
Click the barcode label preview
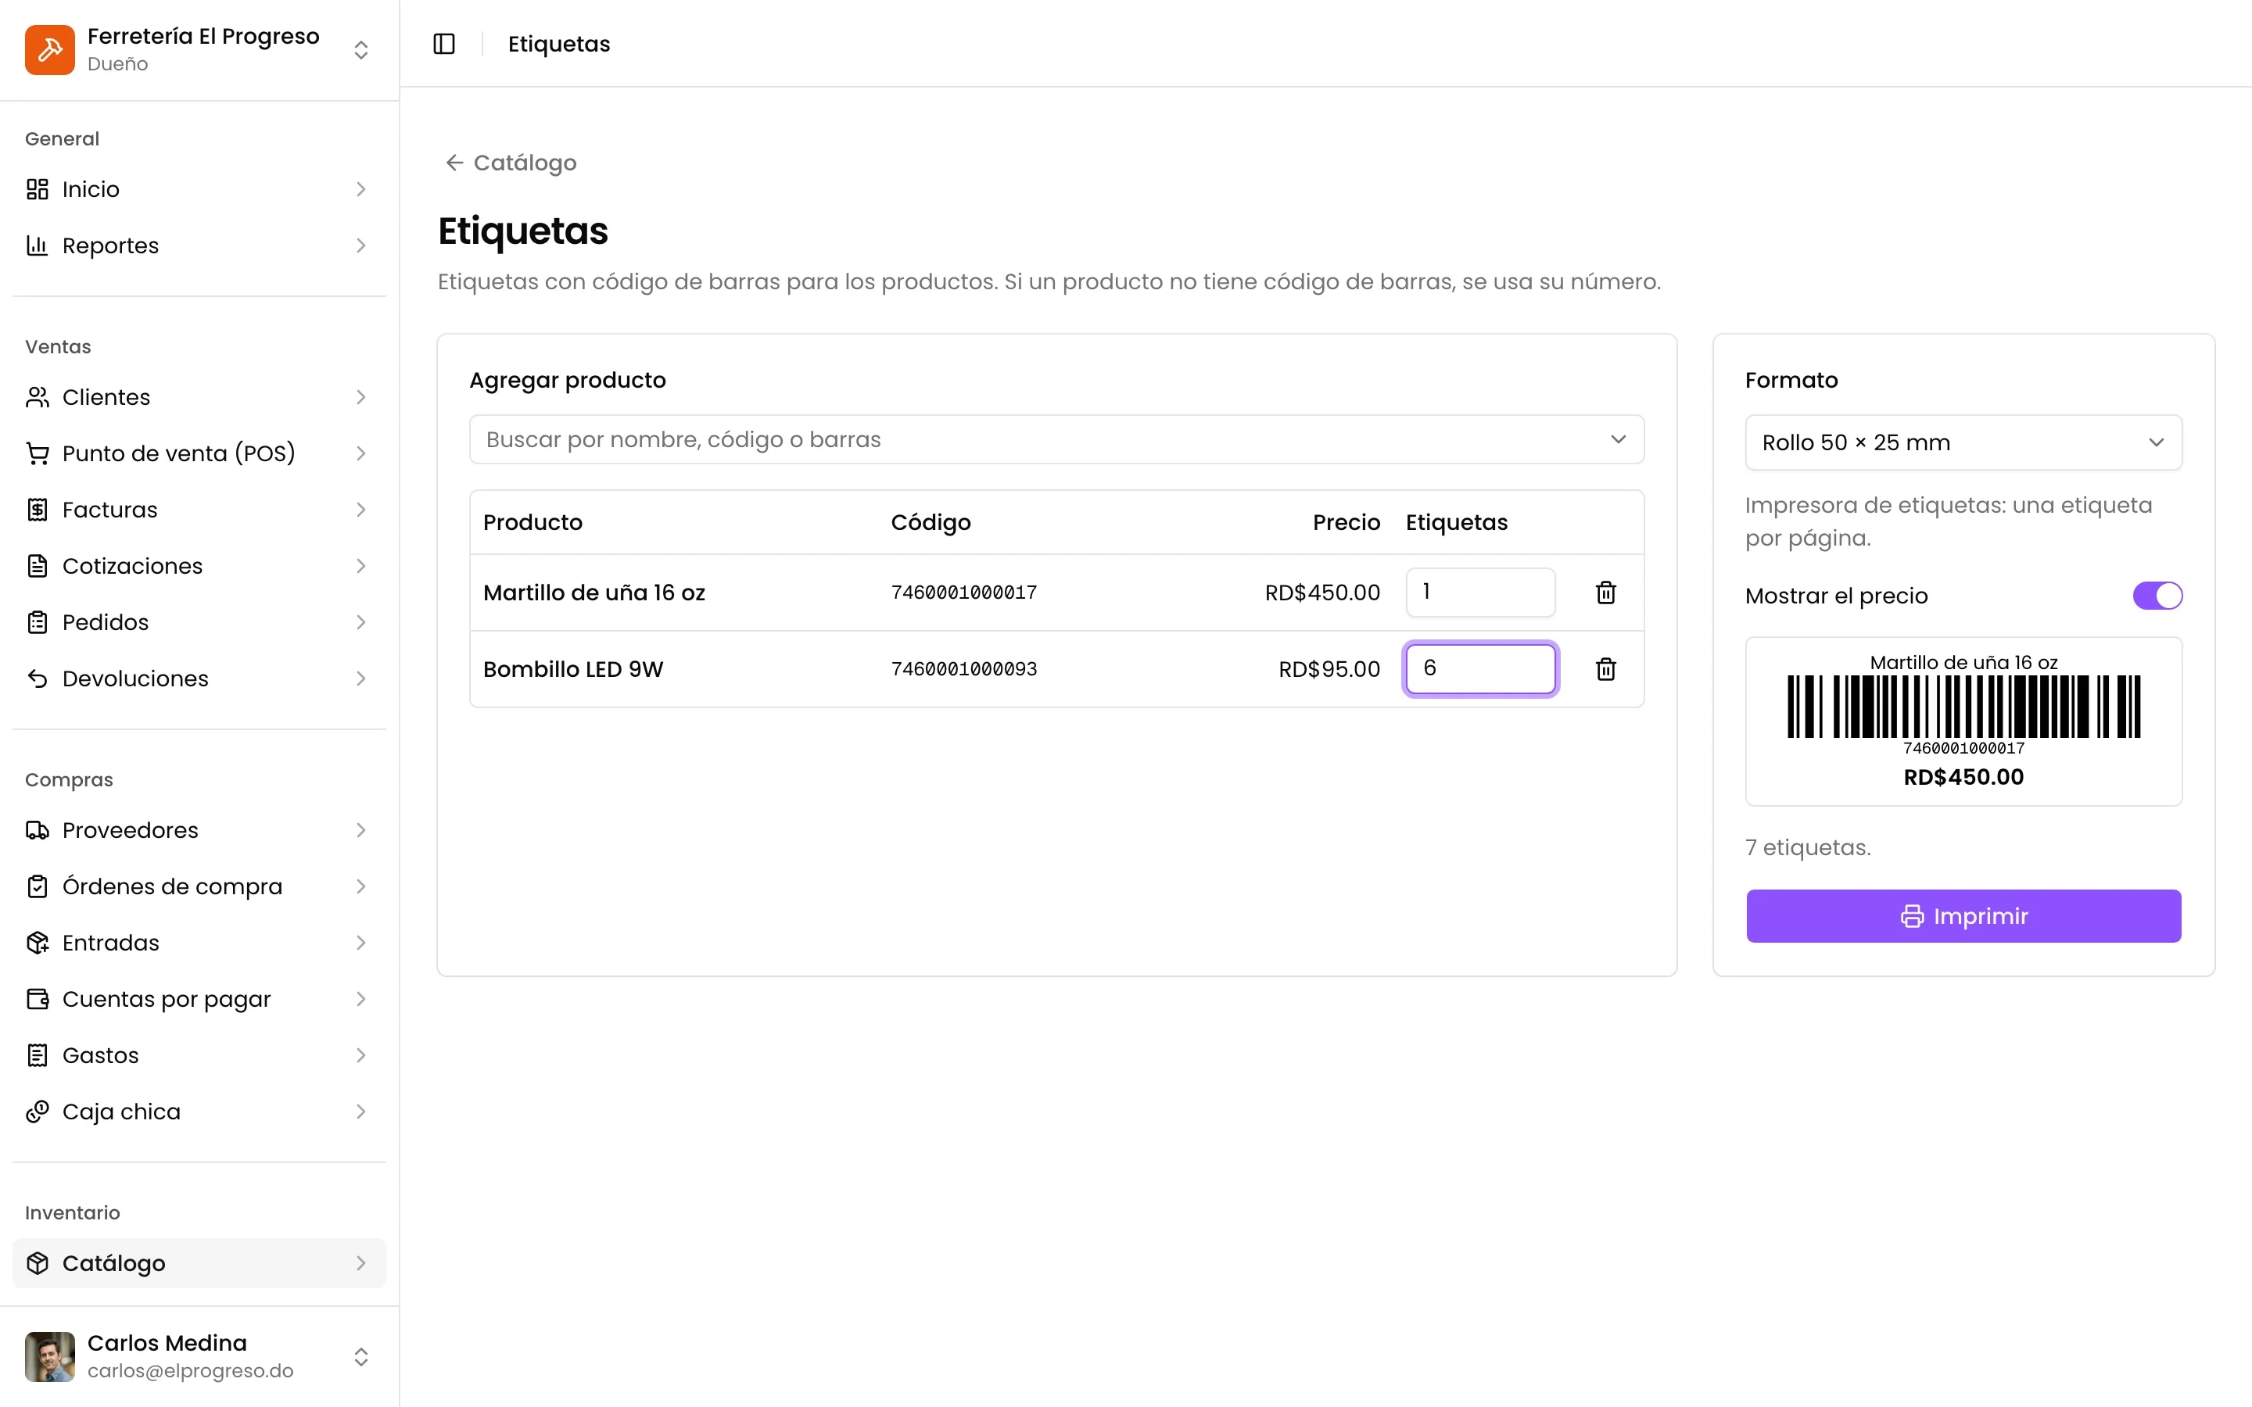(1963, 721)
